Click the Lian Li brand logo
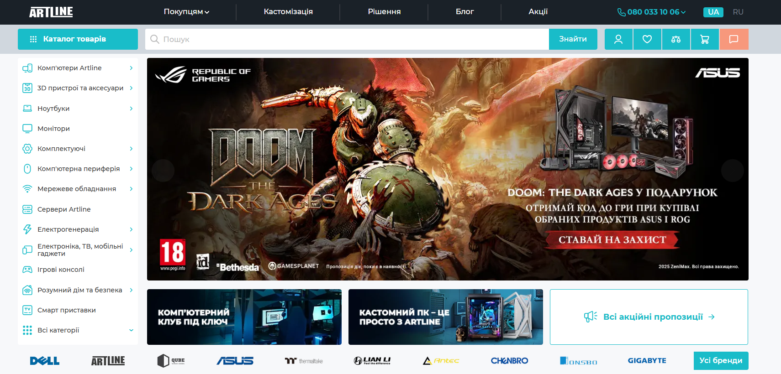 [x=372, y=361]
